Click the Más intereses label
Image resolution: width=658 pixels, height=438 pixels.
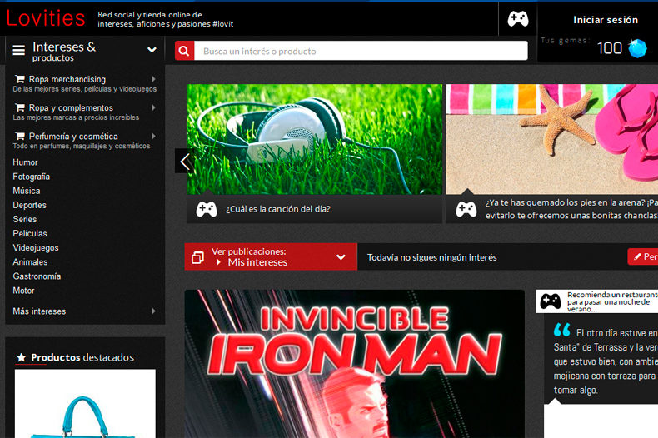(x=39, y=311)
